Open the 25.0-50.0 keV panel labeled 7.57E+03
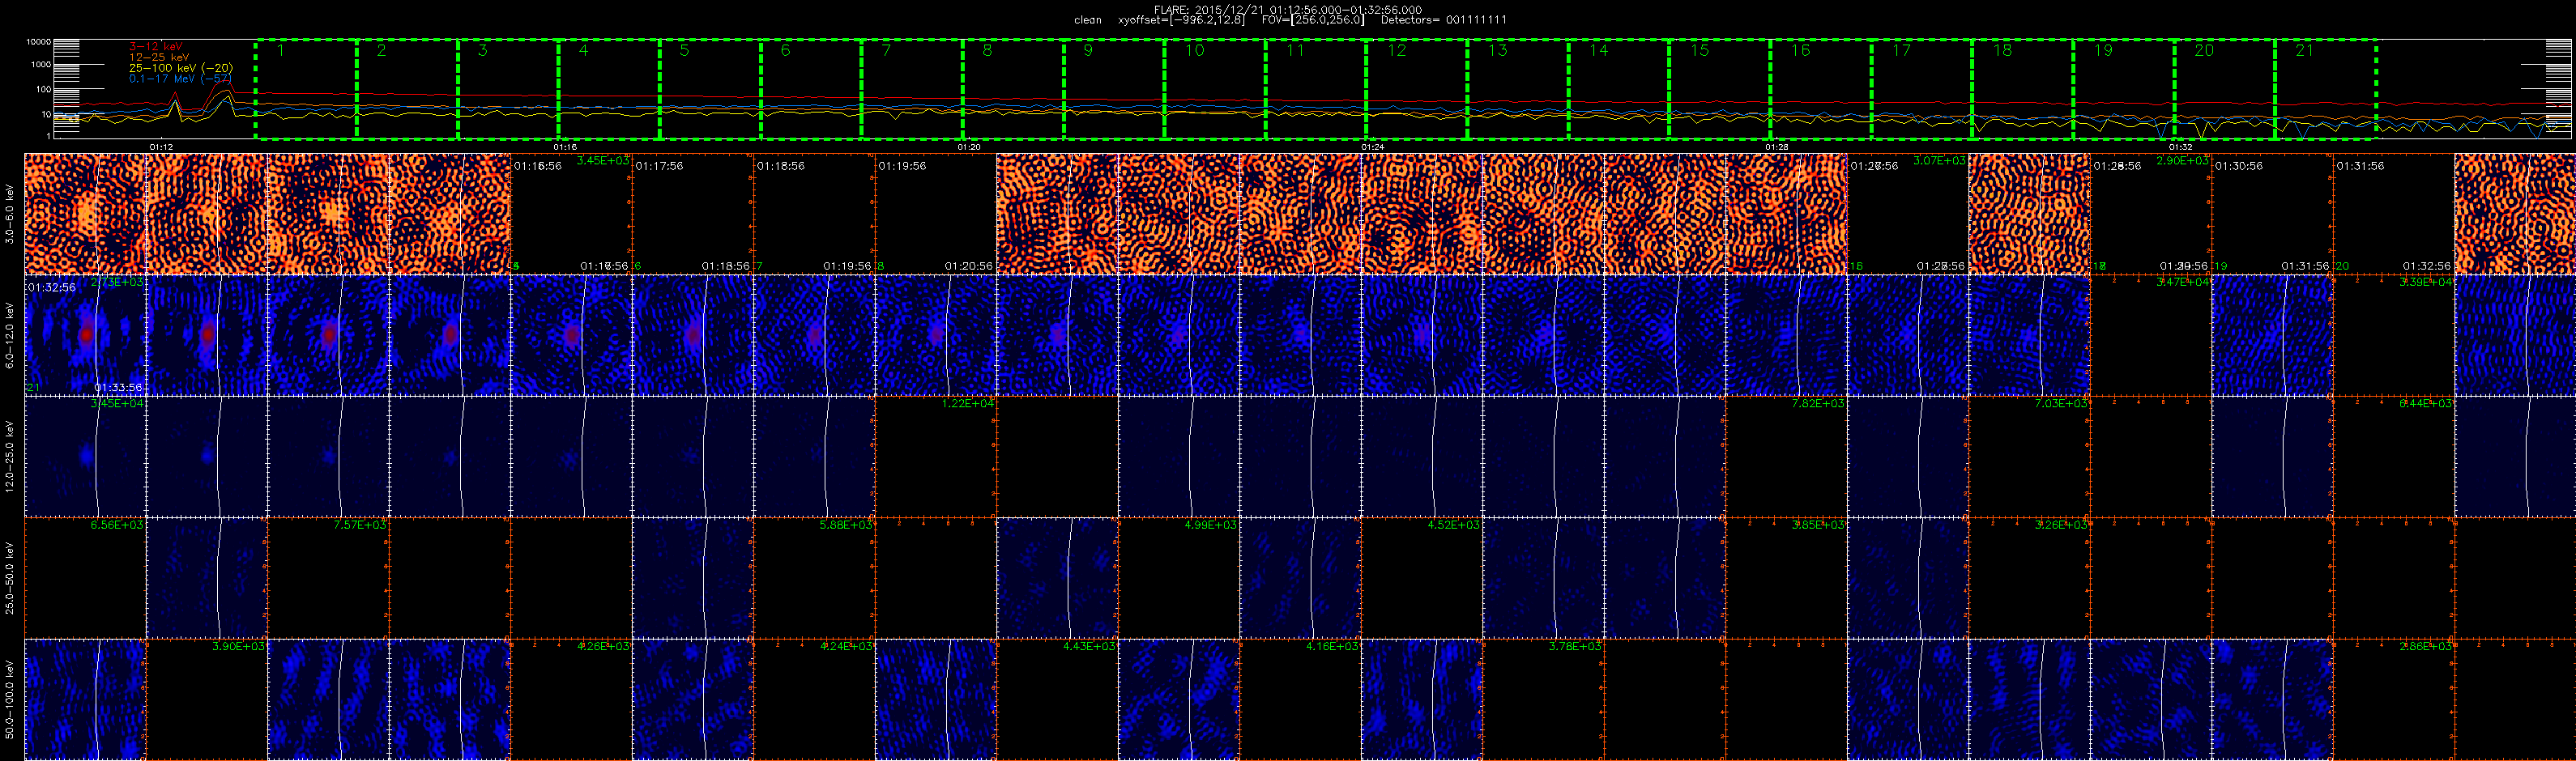2576x761 pixels. [x=328, y=577]
